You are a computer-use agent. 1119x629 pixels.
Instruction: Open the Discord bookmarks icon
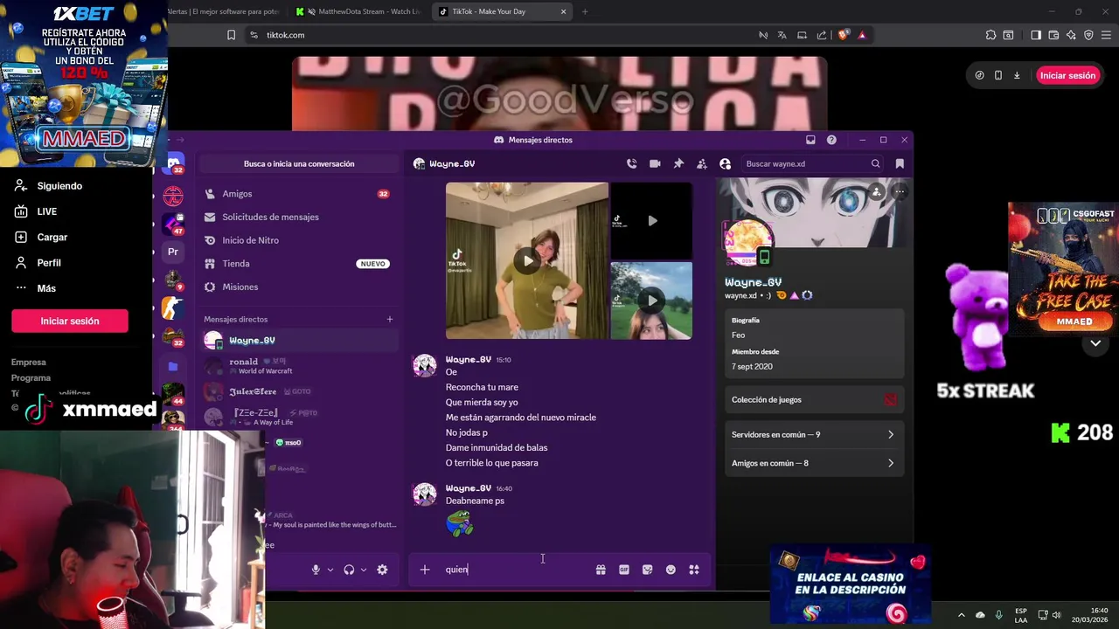click(x=900, y=163)
